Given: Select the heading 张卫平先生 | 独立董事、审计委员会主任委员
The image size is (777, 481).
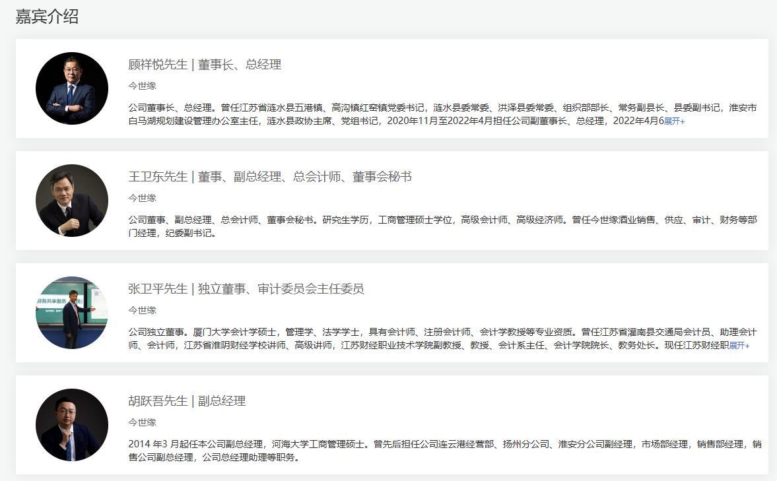Looking at the screenshot, I should [246, 289].
